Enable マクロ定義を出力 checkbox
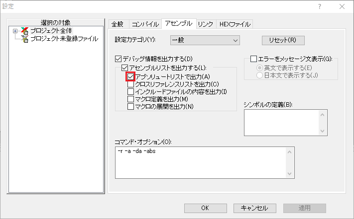354x219 pixels. [131, 99]
